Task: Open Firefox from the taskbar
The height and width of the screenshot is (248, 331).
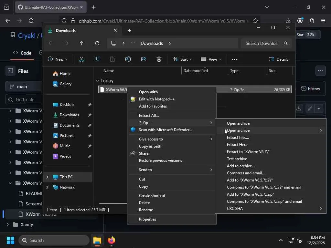Action: (112, 240)
